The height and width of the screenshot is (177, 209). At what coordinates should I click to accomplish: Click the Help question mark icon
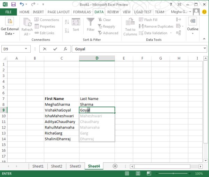pyautogui.click(x=171, y=5)
